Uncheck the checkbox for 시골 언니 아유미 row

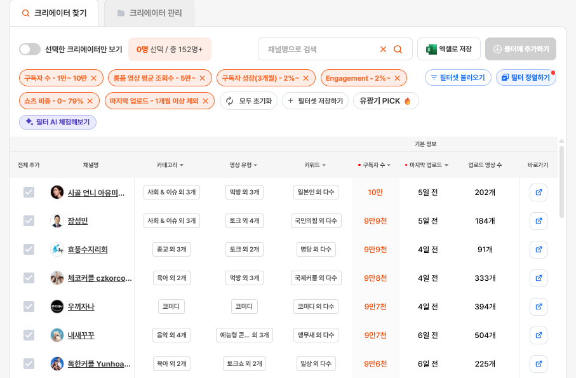pos(29,192)
